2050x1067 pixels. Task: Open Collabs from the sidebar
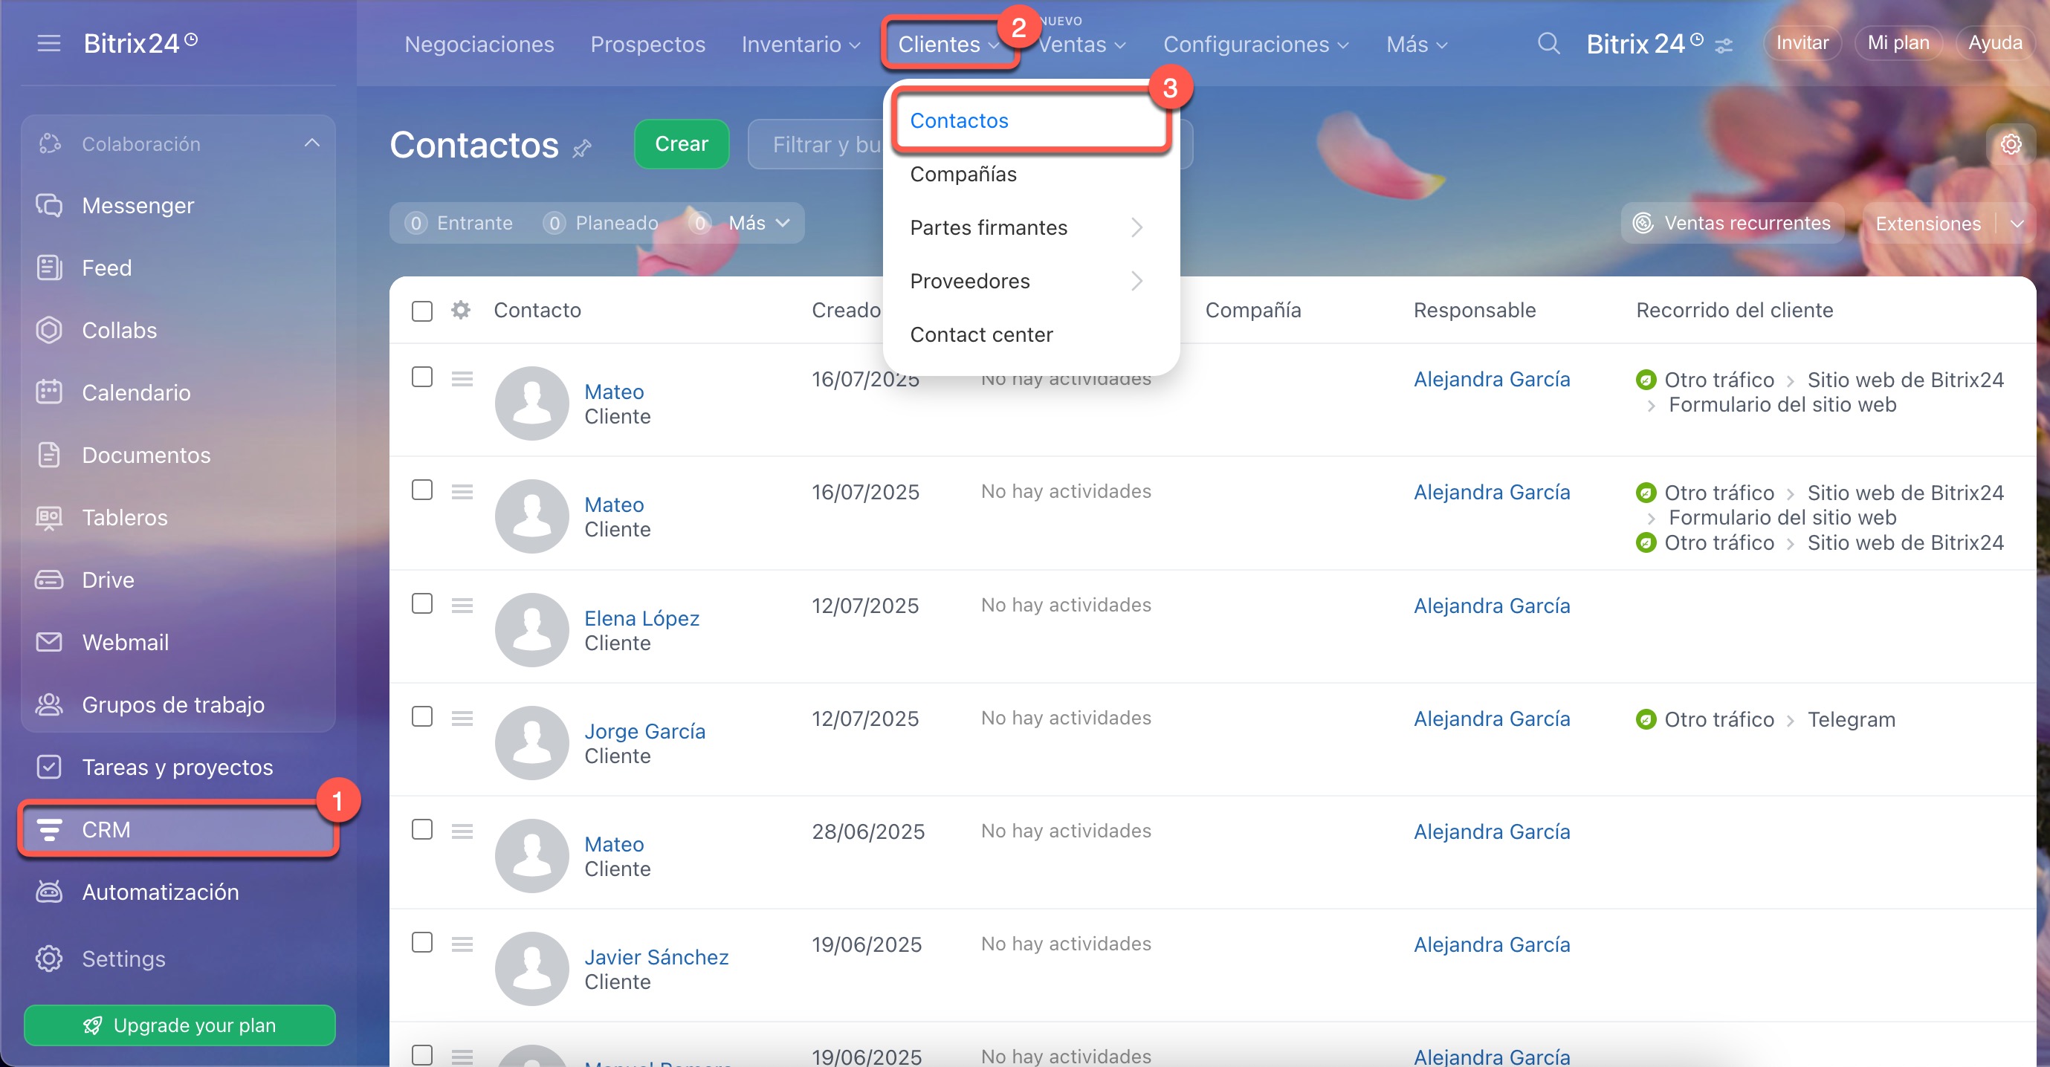[120, 330]
